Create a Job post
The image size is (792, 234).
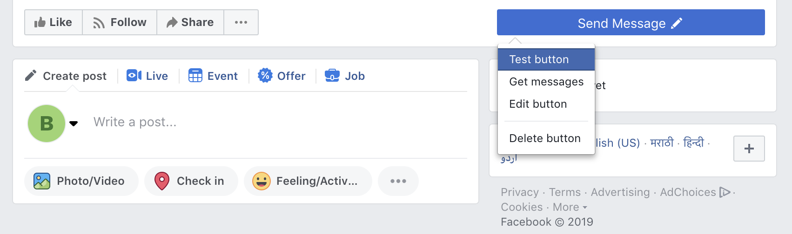[x=345, y=76]
